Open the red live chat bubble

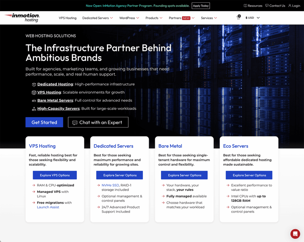[295, 234]
